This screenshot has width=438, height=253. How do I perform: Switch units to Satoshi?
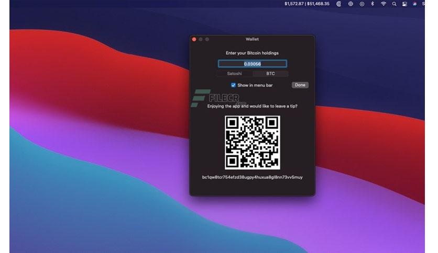(x=234, y=74)
